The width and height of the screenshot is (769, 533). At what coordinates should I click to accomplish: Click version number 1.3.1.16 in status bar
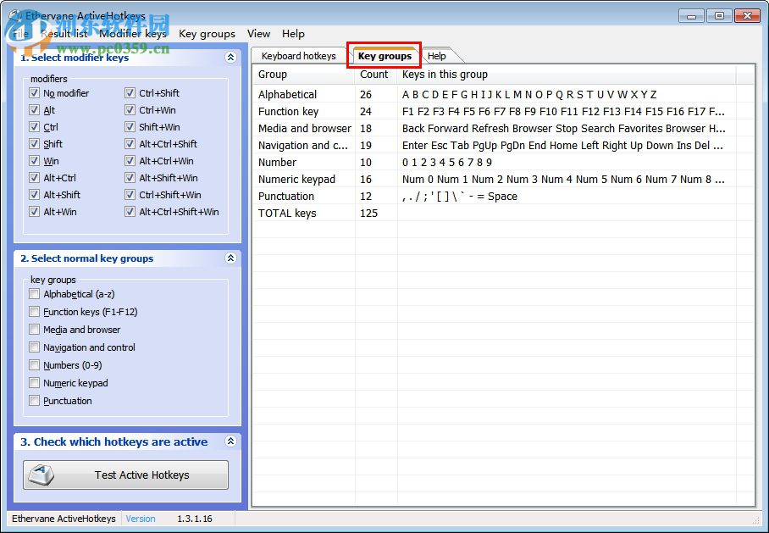tap(195, 519)
